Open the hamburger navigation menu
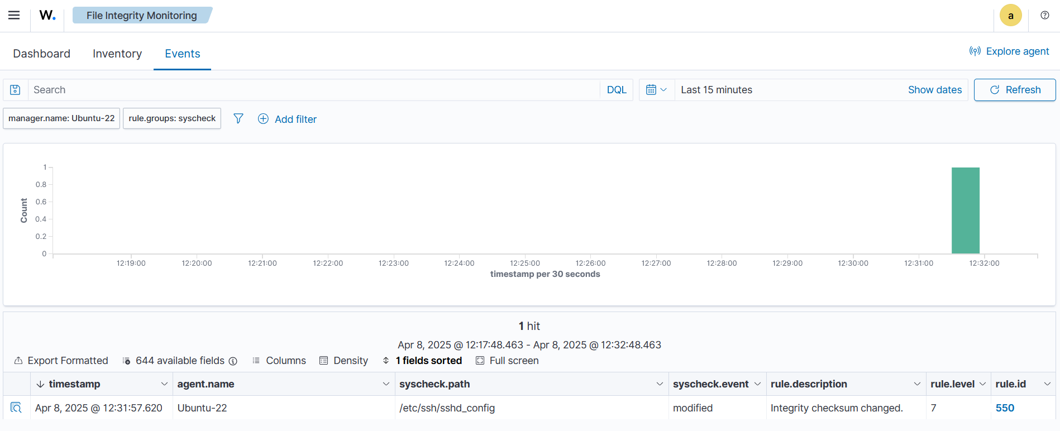1060x431 pixels. coord(14,15)
